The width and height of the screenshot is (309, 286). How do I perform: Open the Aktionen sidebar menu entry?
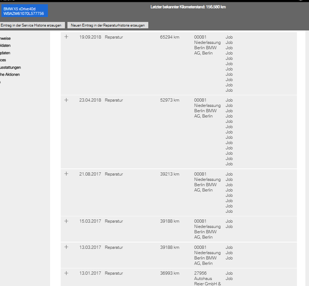coord(10,74)
